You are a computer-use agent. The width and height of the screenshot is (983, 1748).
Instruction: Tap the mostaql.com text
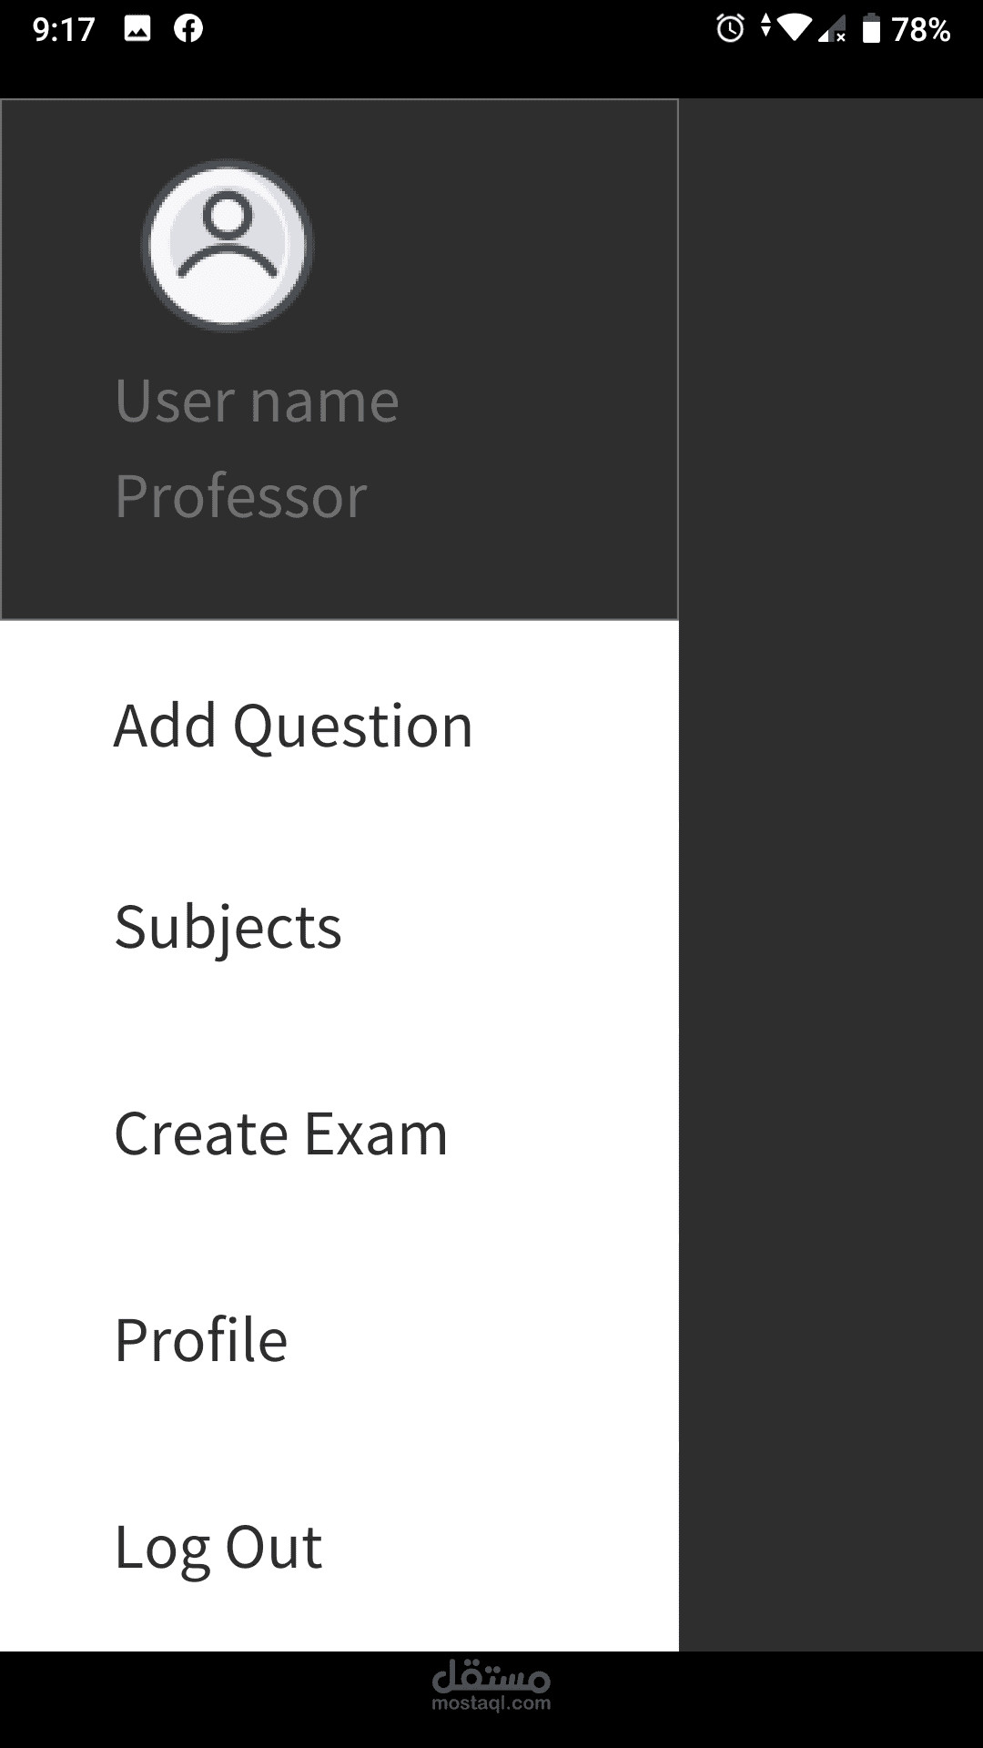[491, 1703]
